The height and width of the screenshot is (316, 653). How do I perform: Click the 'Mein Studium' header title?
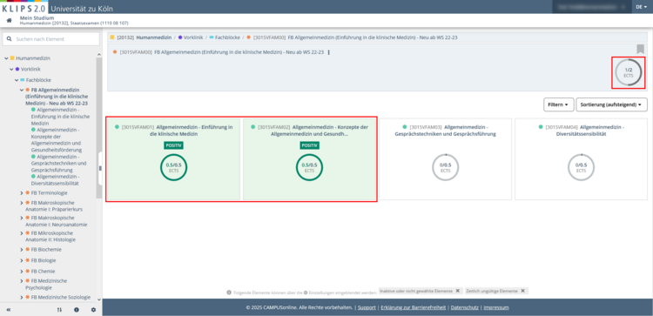[37, 18]
